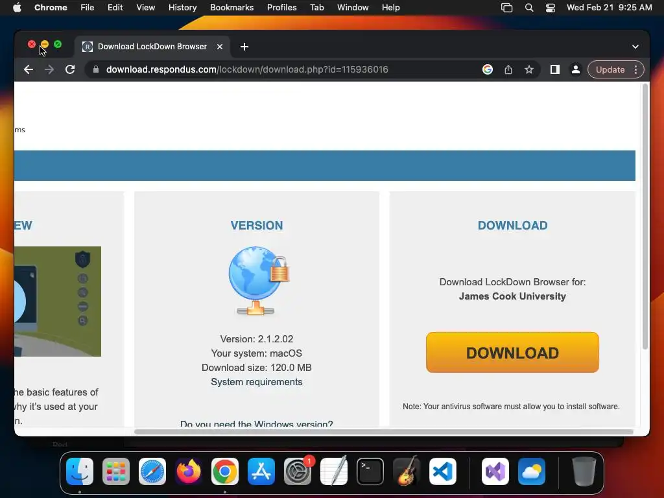Launch Safari from the Dock

pyautogui.click(x=152, y=471)
